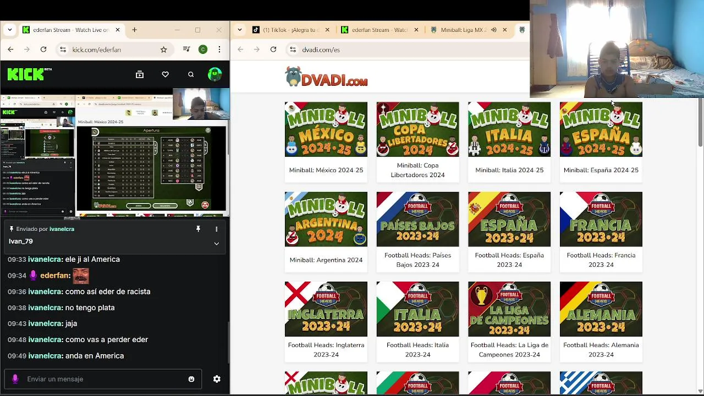This screenshot has width=704, height=396.
Task: Click 'Ivan_79' pinned message text
Action: coord(21,241)
